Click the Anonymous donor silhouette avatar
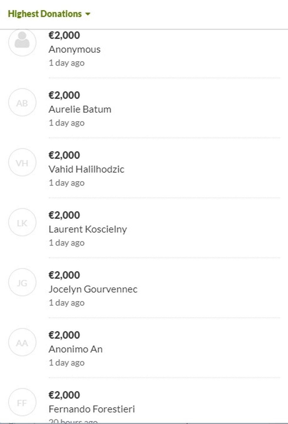Screen dimensions: 288x424 pyautogui.click(x=22, y=42)
